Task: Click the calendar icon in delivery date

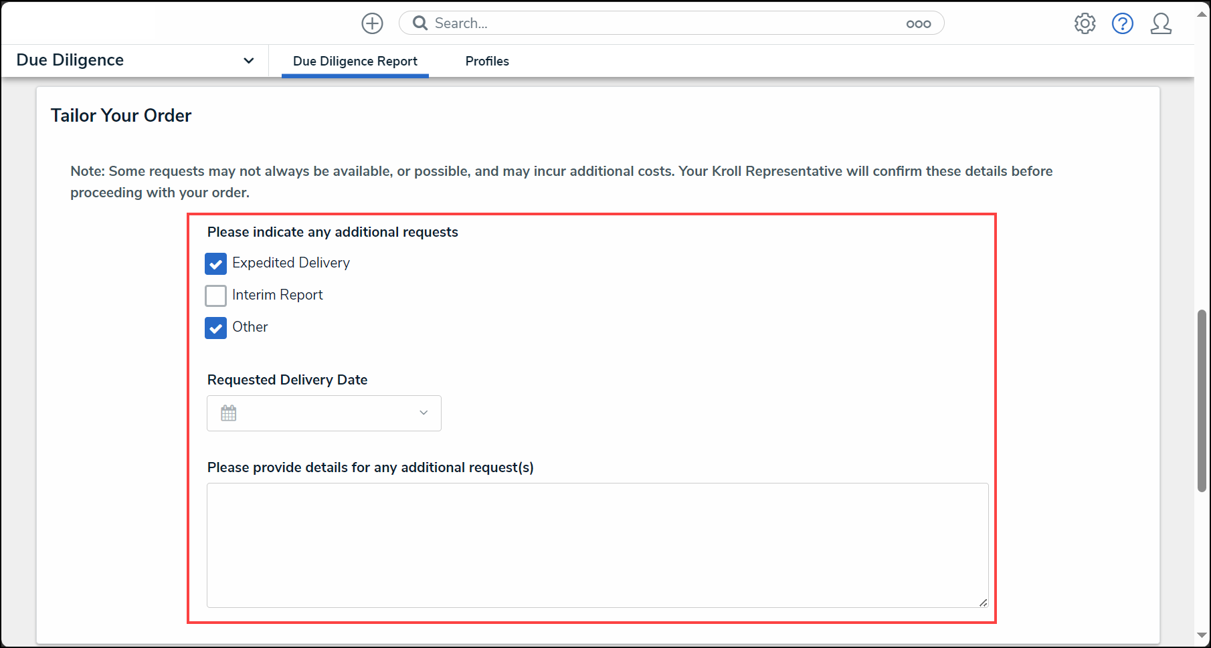Action: 229,413
